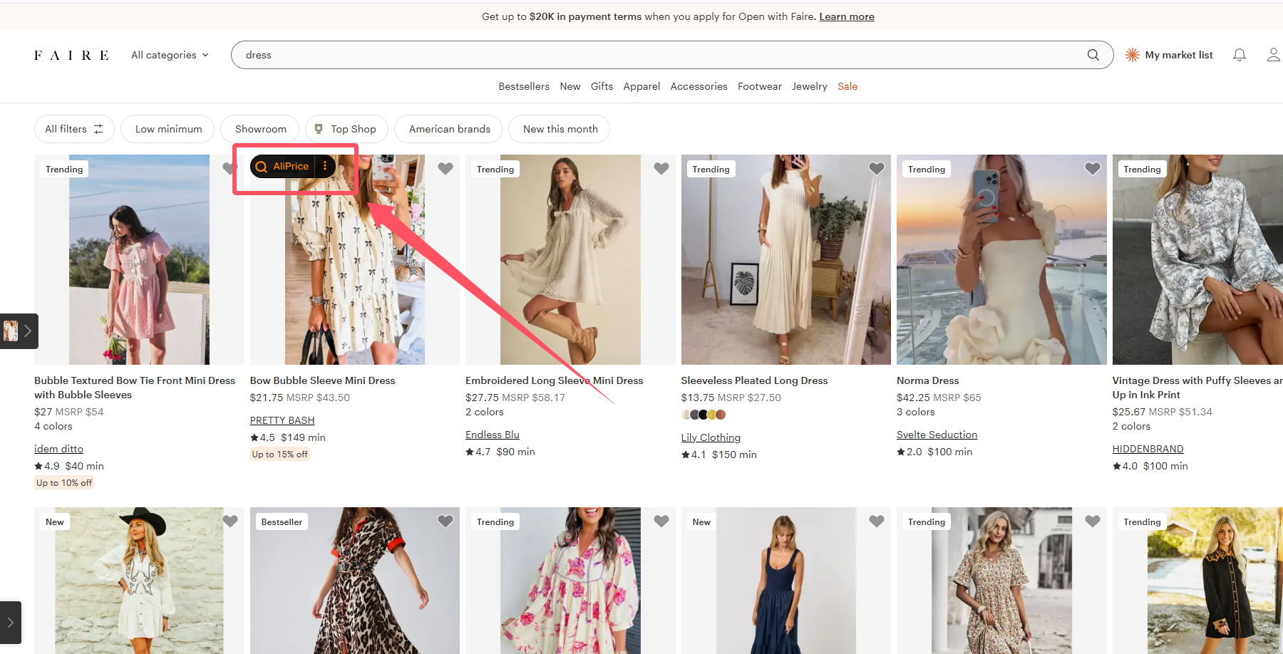Favorite the Bubble Textured Bow Tie dress
The height and width of the screenshot is (654, 1283).
point(230,169)
